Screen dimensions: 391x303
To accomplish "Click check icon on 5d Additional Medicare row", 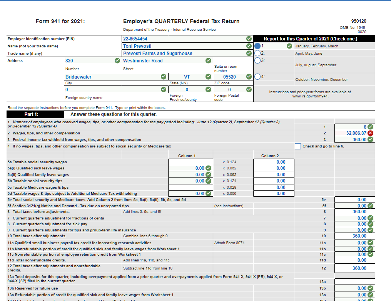I will click(209, 194).
